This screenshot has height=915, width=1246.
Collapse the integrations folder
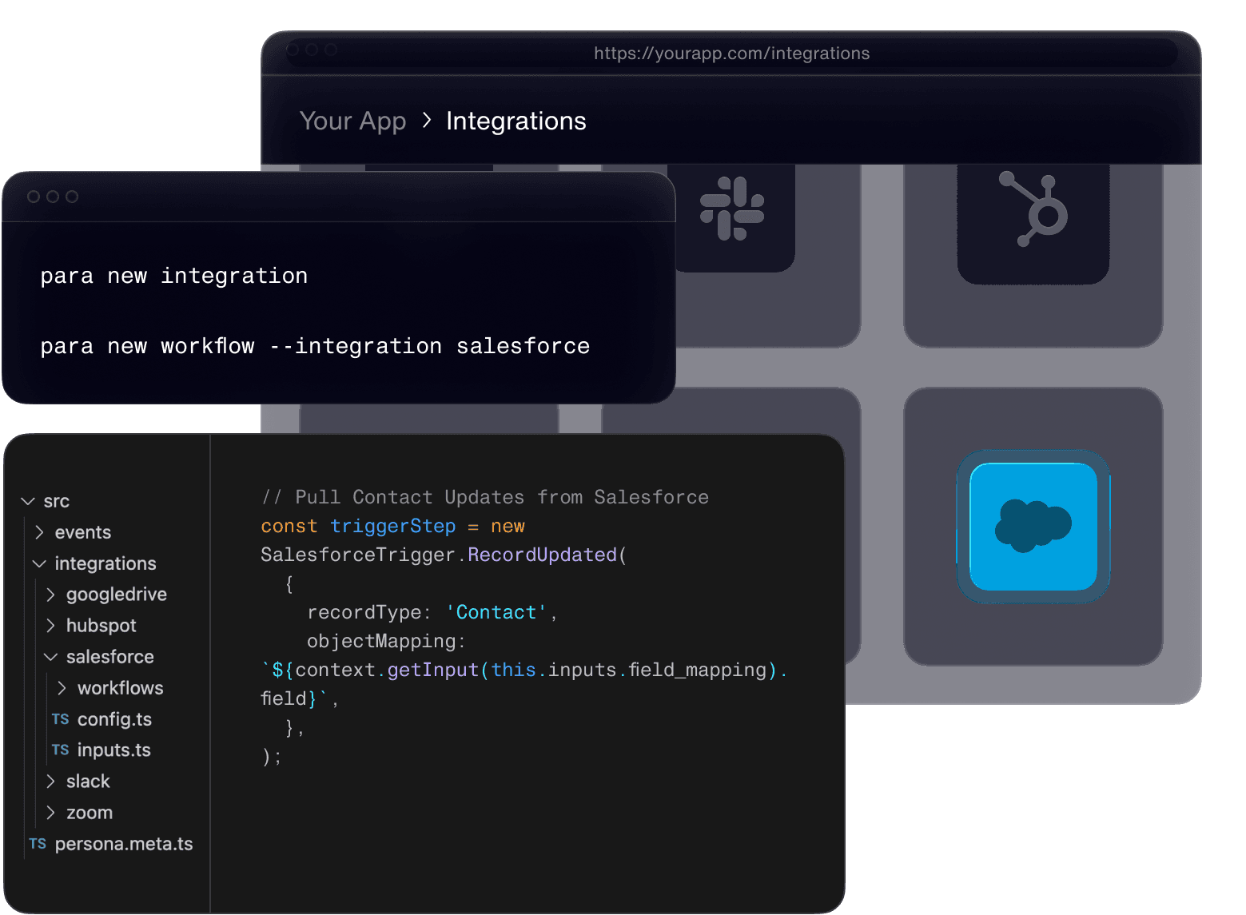[39, 563]
